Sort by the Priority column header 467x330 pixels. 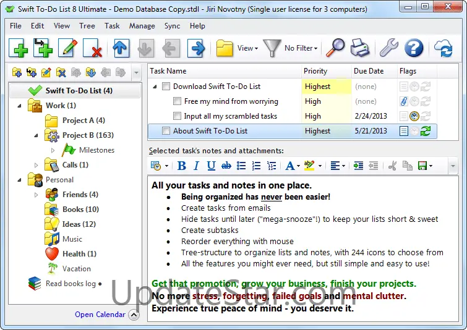pyautogui.click(x=327, y=71)
